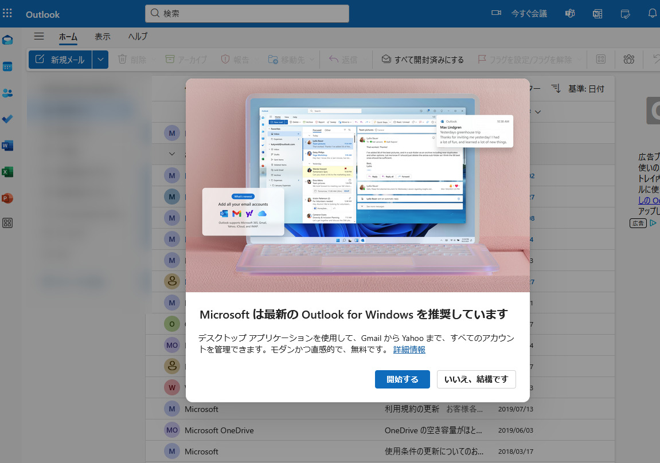Open OneNote feed icon in header
The height and width of the screenshot is (463, 660).
point(597,13)
